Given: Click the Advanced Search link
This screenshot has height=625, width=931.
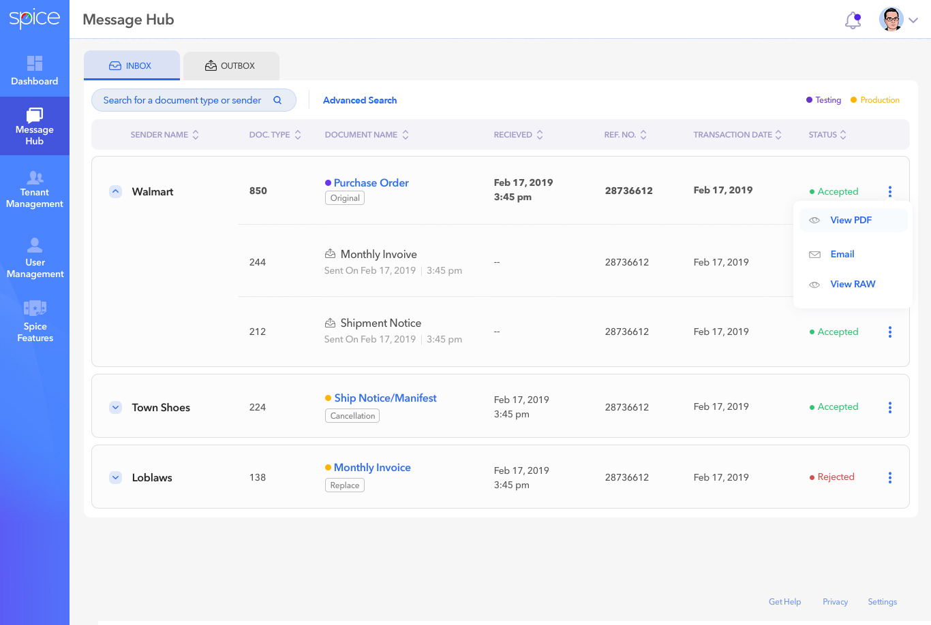Looking at the screenshot, I should pyautogui.click(x=360, y=100).
